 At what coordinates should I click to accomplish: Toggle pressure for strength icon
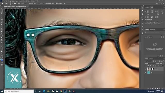tap(64, 4)
